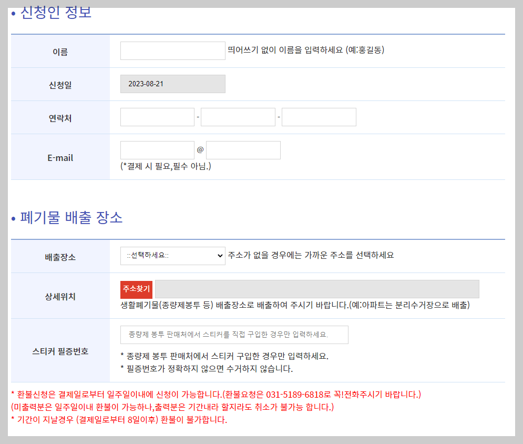Select the 신청일 date box showing 2023-08-21
Screen dimensions: 523x444
click(172, 83)
